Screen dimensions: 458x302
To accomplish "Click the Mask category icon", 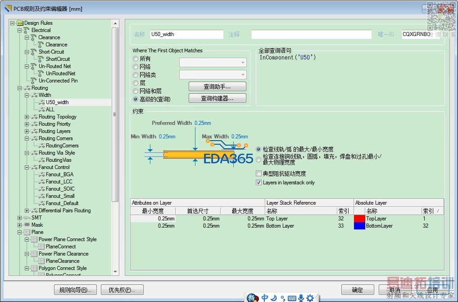I will (x=27, y=225).
